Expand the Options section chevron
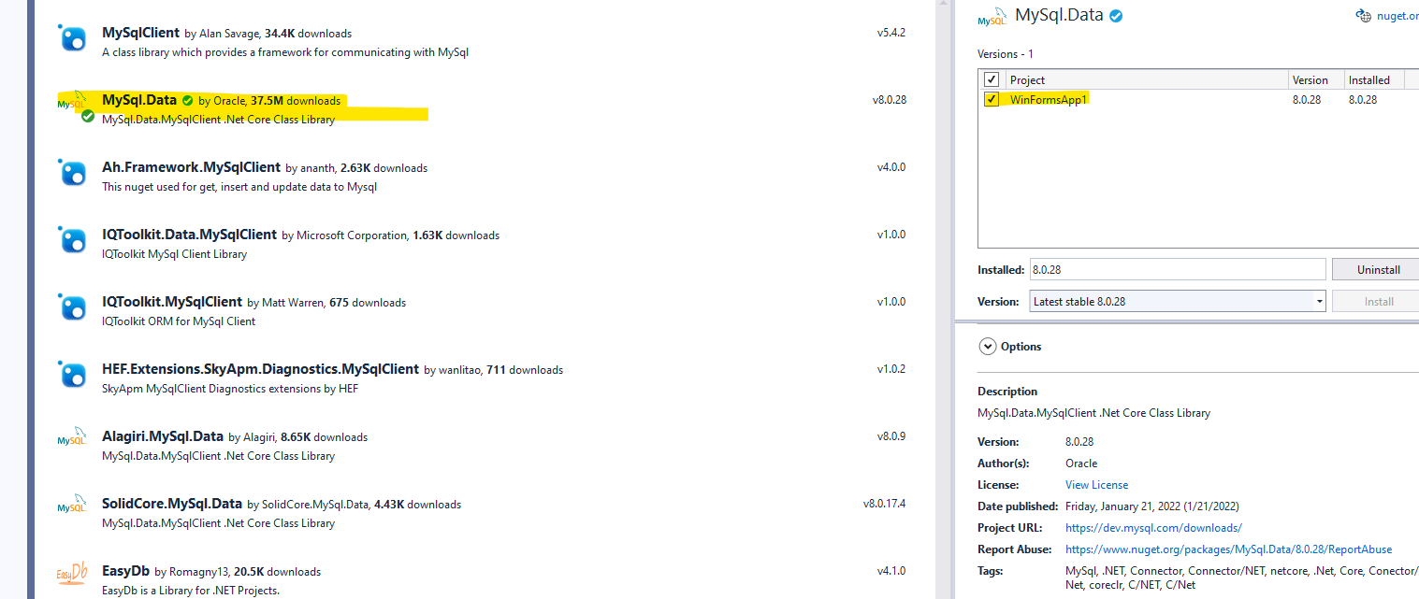The image size is (1419, 599). tap(987, 347)
